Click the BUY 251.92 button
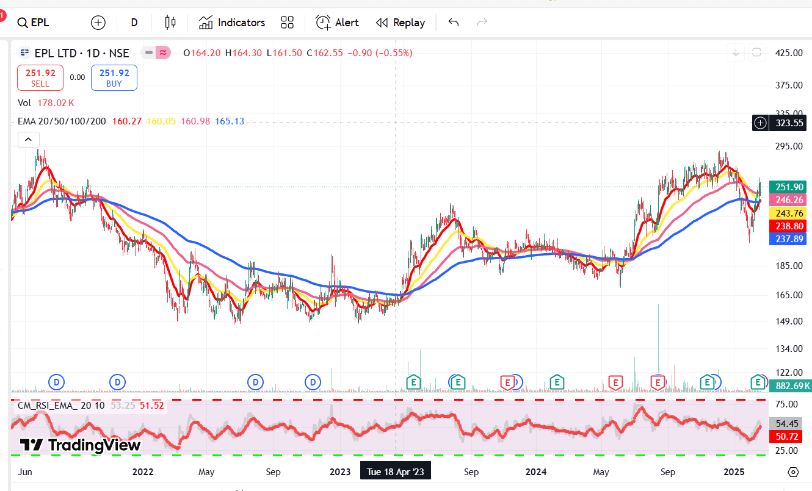The height and width of the screenshot is (491, 812). pos(114,77)
